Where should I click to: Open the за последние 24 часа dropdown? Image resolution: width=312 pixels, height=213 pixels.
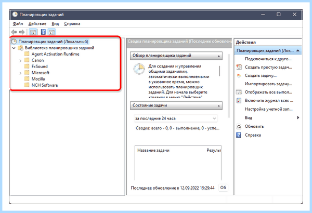pos(176,118)
